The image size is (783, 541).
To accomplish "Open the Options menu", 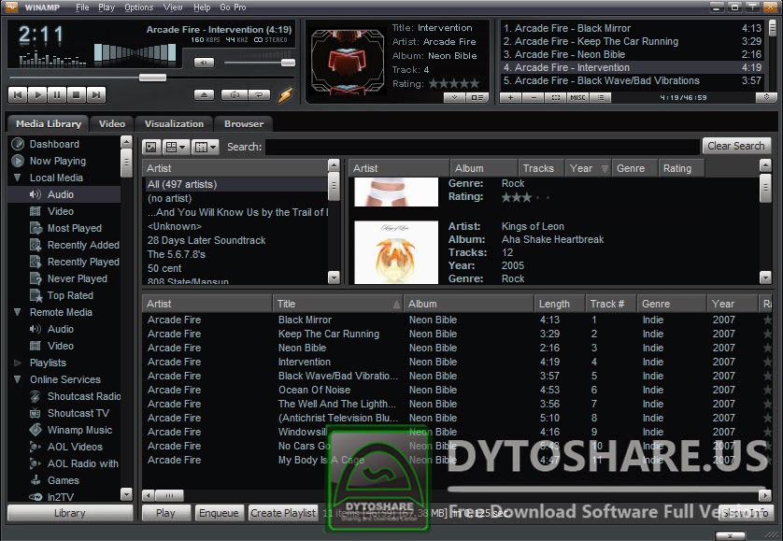I will pyautogui.click(x=137, y=7).
